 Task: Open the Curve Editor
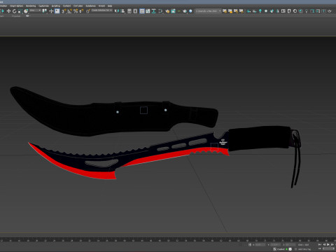pyautogui.click(x=148, y=11)
